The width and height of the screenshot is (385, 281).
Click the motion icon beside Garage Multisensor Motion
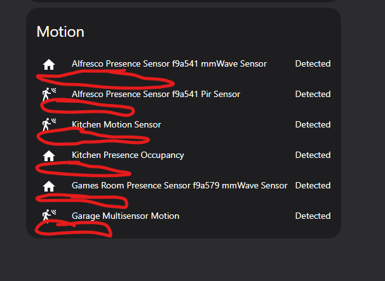[x=49, y=216]
